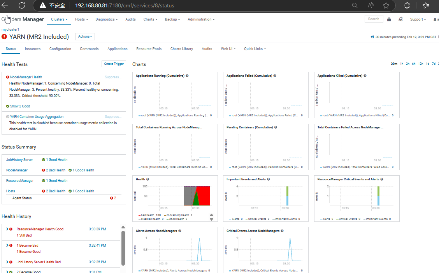Click red icon next to Agent Status count

111,198
